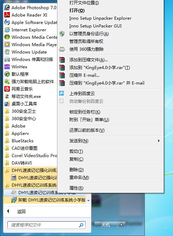Choose 锁定到任务栏 menu entry

tap(85, 112)
